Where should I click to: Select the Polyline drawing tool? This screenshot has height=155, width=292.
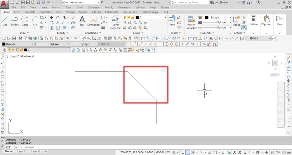pyautogui.click(x=14, y=21)
